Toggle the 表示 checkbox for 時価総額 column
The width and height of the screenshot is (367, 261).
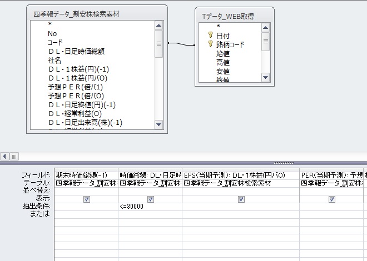[150, 199]
